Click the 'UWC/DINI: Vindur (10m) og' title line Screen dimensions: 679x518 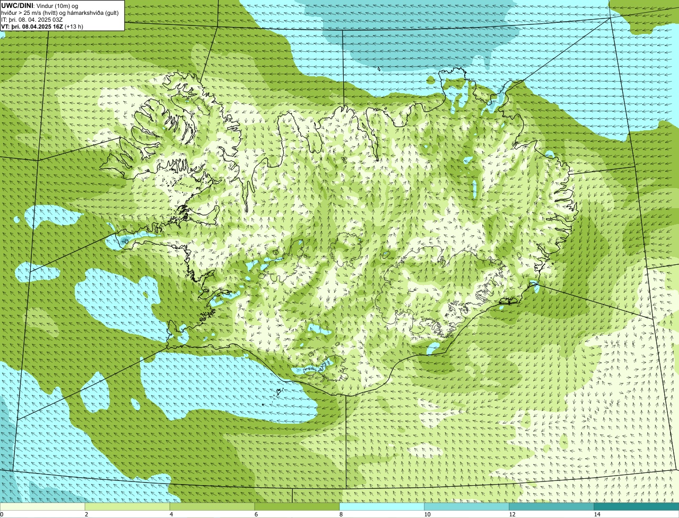pos(40,5)
